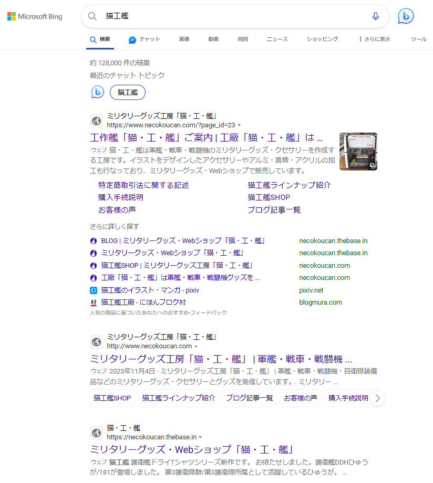
Task: Click the Microsoft Bing logo
Action: (x=35, y=16)
